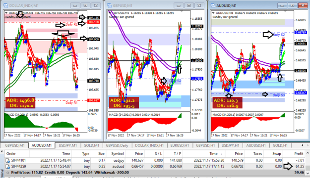Image resolution: width=310 pixels, height=178 pixels.
Task: Click the terminal history scrollbar thumb
Action: coord(308,168)
